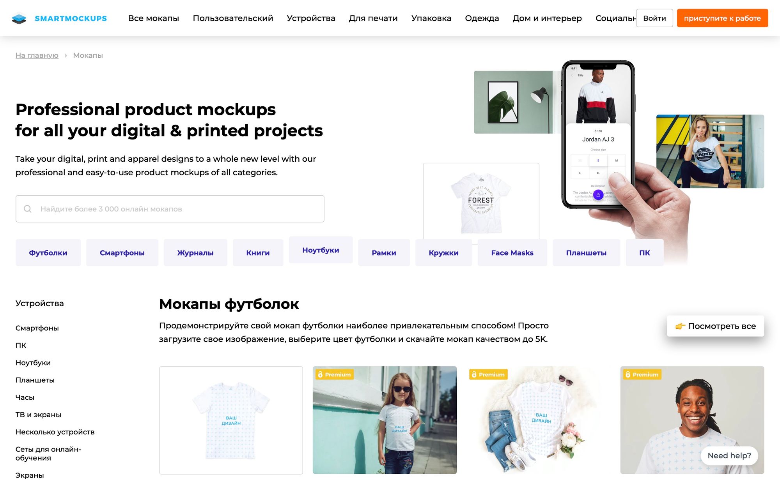Follow the На главную breadcrumb link
The image size is (780, 487).
[x=37, y=55]
